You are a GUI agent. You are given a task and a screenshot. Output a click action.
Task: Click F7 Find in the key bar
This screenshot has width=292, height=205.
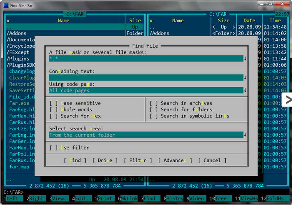pyautogui.click(x=151, y=198)
